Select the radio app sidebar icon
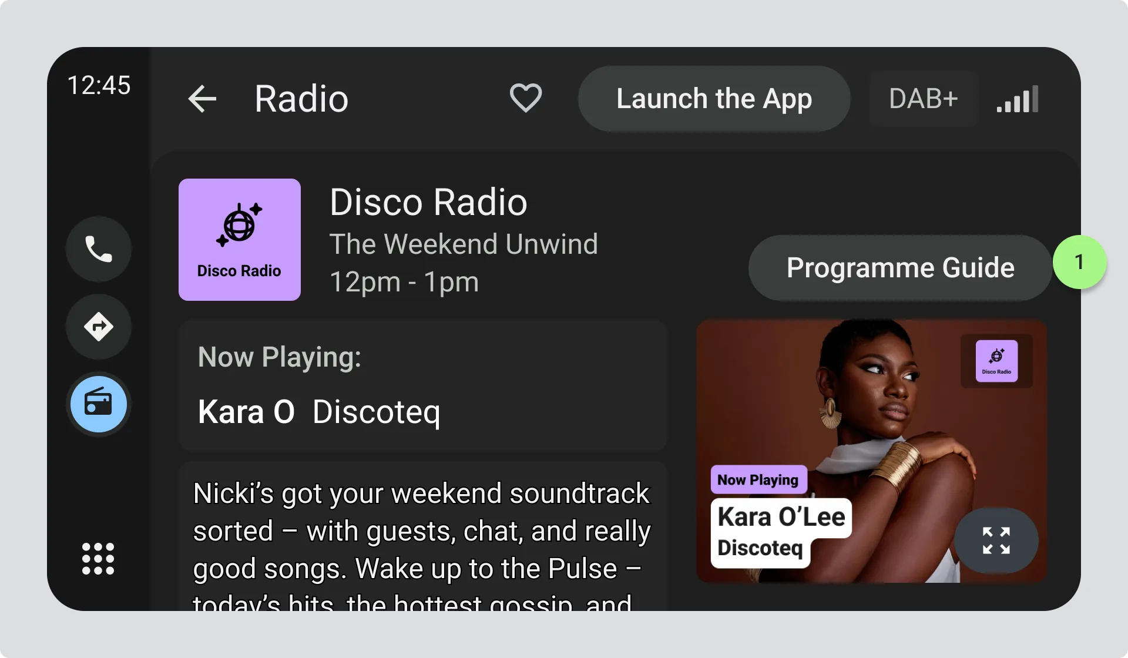The image size is (1128, 658). [x=99, y=404]
